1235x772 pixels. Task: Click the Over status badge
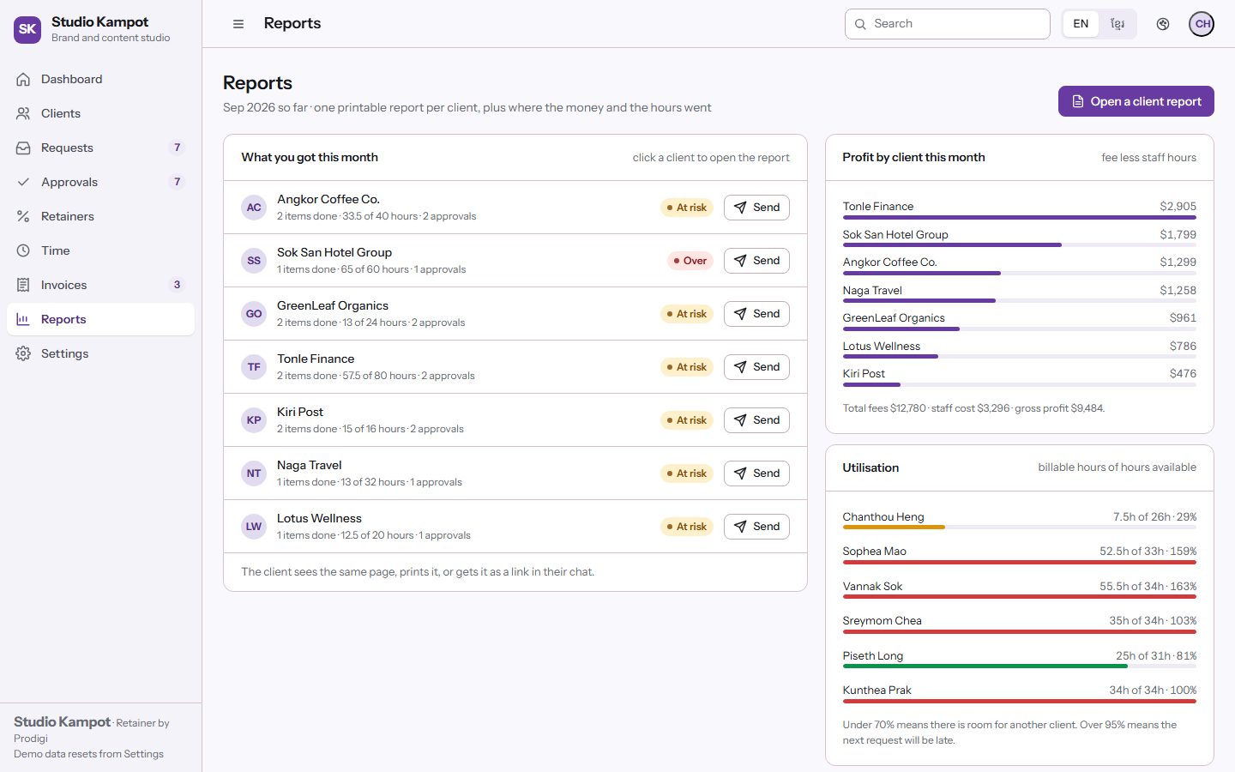(689, 261)
